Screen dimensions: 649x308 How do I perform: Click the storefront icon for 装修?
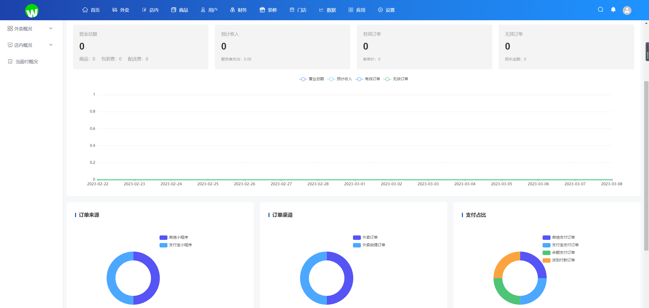click(x=262, y=10)
